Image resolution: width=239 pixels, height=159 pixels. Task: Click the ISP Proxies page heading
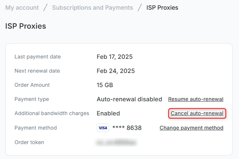(x=26, y=26)
